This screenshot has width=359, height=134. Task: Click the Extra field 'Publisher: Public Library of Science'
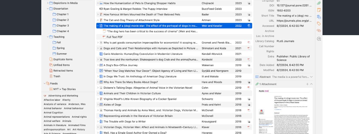tap(293, 58)
